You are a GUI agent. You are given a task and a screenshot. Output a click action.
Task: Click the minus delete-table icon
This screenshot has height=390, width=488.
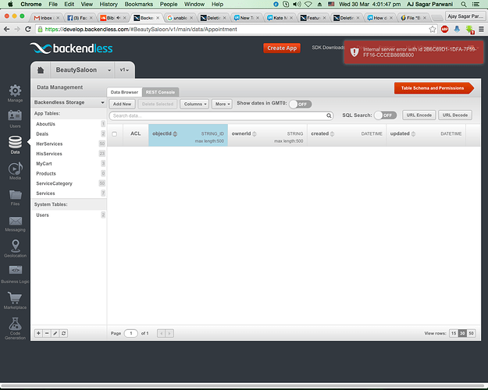(47, 333)
